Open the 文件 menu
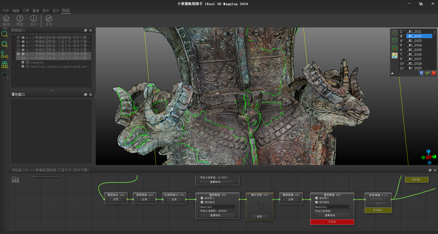 (6, 11)
